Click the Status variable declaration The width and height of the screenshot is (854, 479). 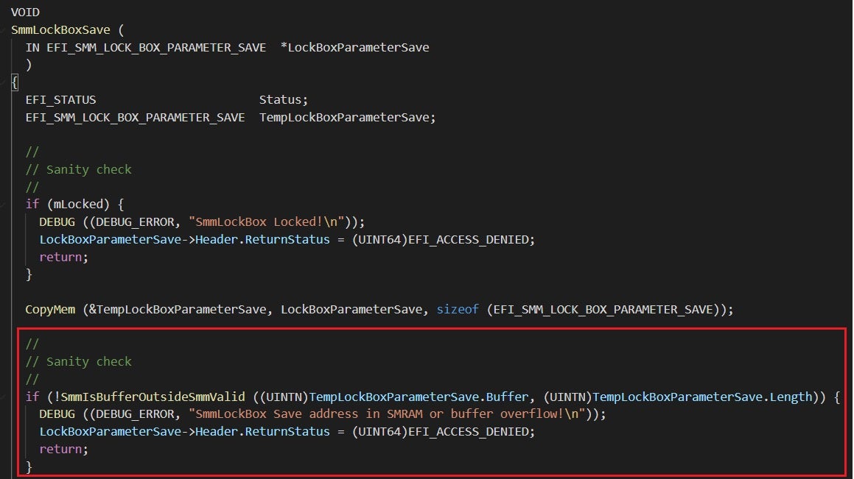click(283, 99)
